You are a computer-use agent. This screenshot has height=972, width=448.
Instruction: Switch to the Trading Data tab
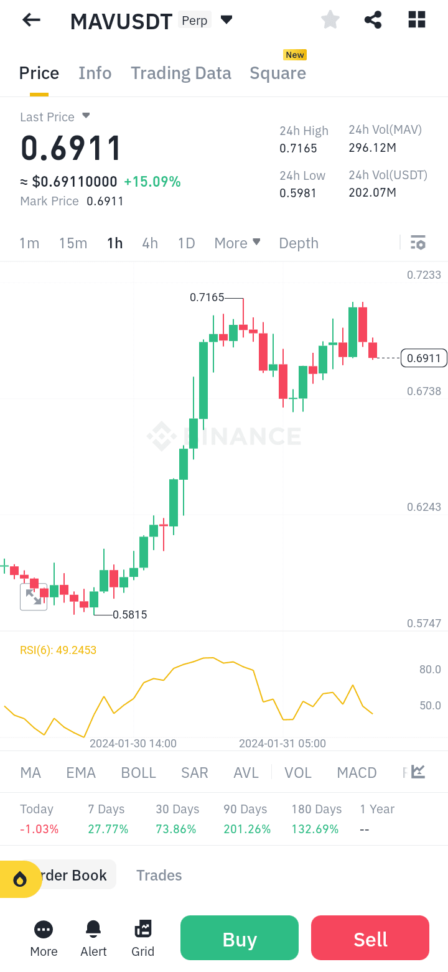point(180,73)
